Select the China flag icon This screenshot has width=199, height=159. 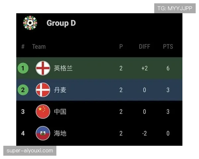point(43,112)
